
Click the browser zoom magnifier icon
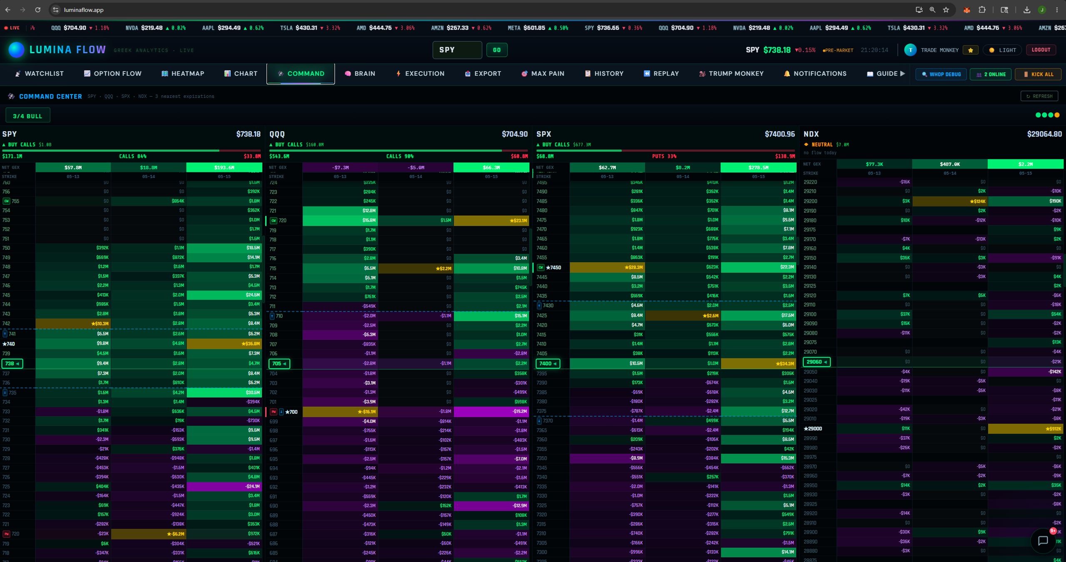(932, 10)
